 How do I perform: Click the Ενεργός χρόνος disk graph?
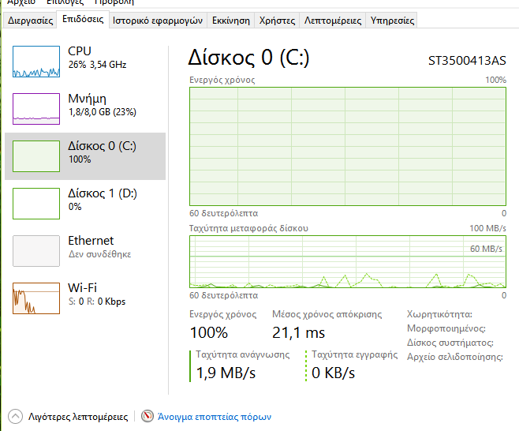click(x=348, y=147)
